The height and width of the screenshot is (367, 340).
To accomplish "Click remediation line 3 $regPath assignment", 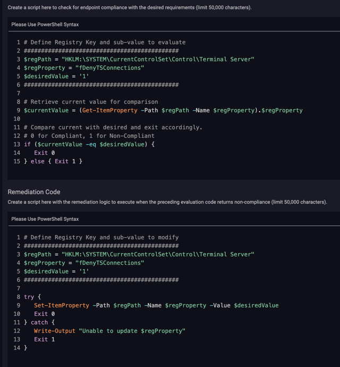I will 139,254.
